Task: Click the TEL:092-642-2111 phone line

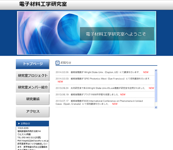Action: (29, 137)
